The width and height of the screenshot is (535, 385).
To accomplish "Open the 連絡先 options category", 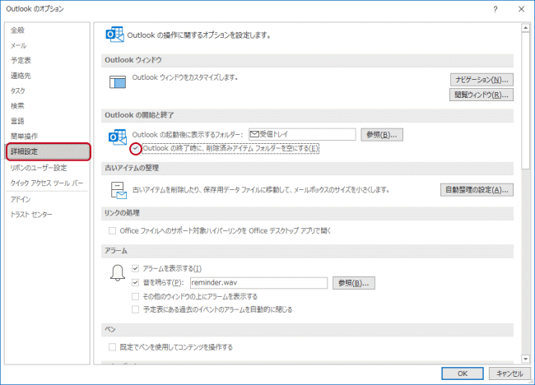I will [48, 76].
